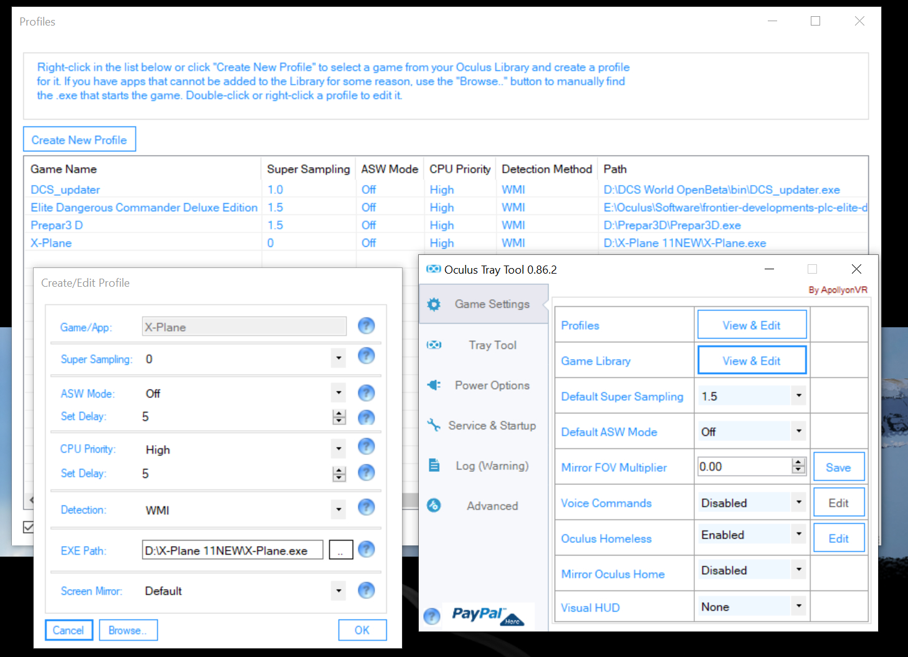Screen dimensions: 908x657
Task: Click the EXE Path input field
Action: [232, 550]
